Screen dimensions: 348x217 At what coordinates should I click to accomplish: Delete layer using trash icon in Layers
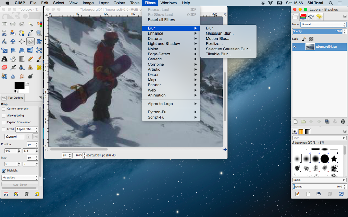tap(343, 121)
